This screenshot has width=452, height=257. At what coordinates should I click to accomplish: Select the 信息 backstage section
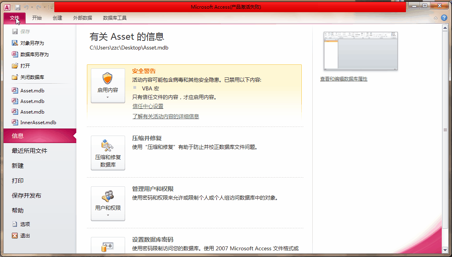coord(40,136)
